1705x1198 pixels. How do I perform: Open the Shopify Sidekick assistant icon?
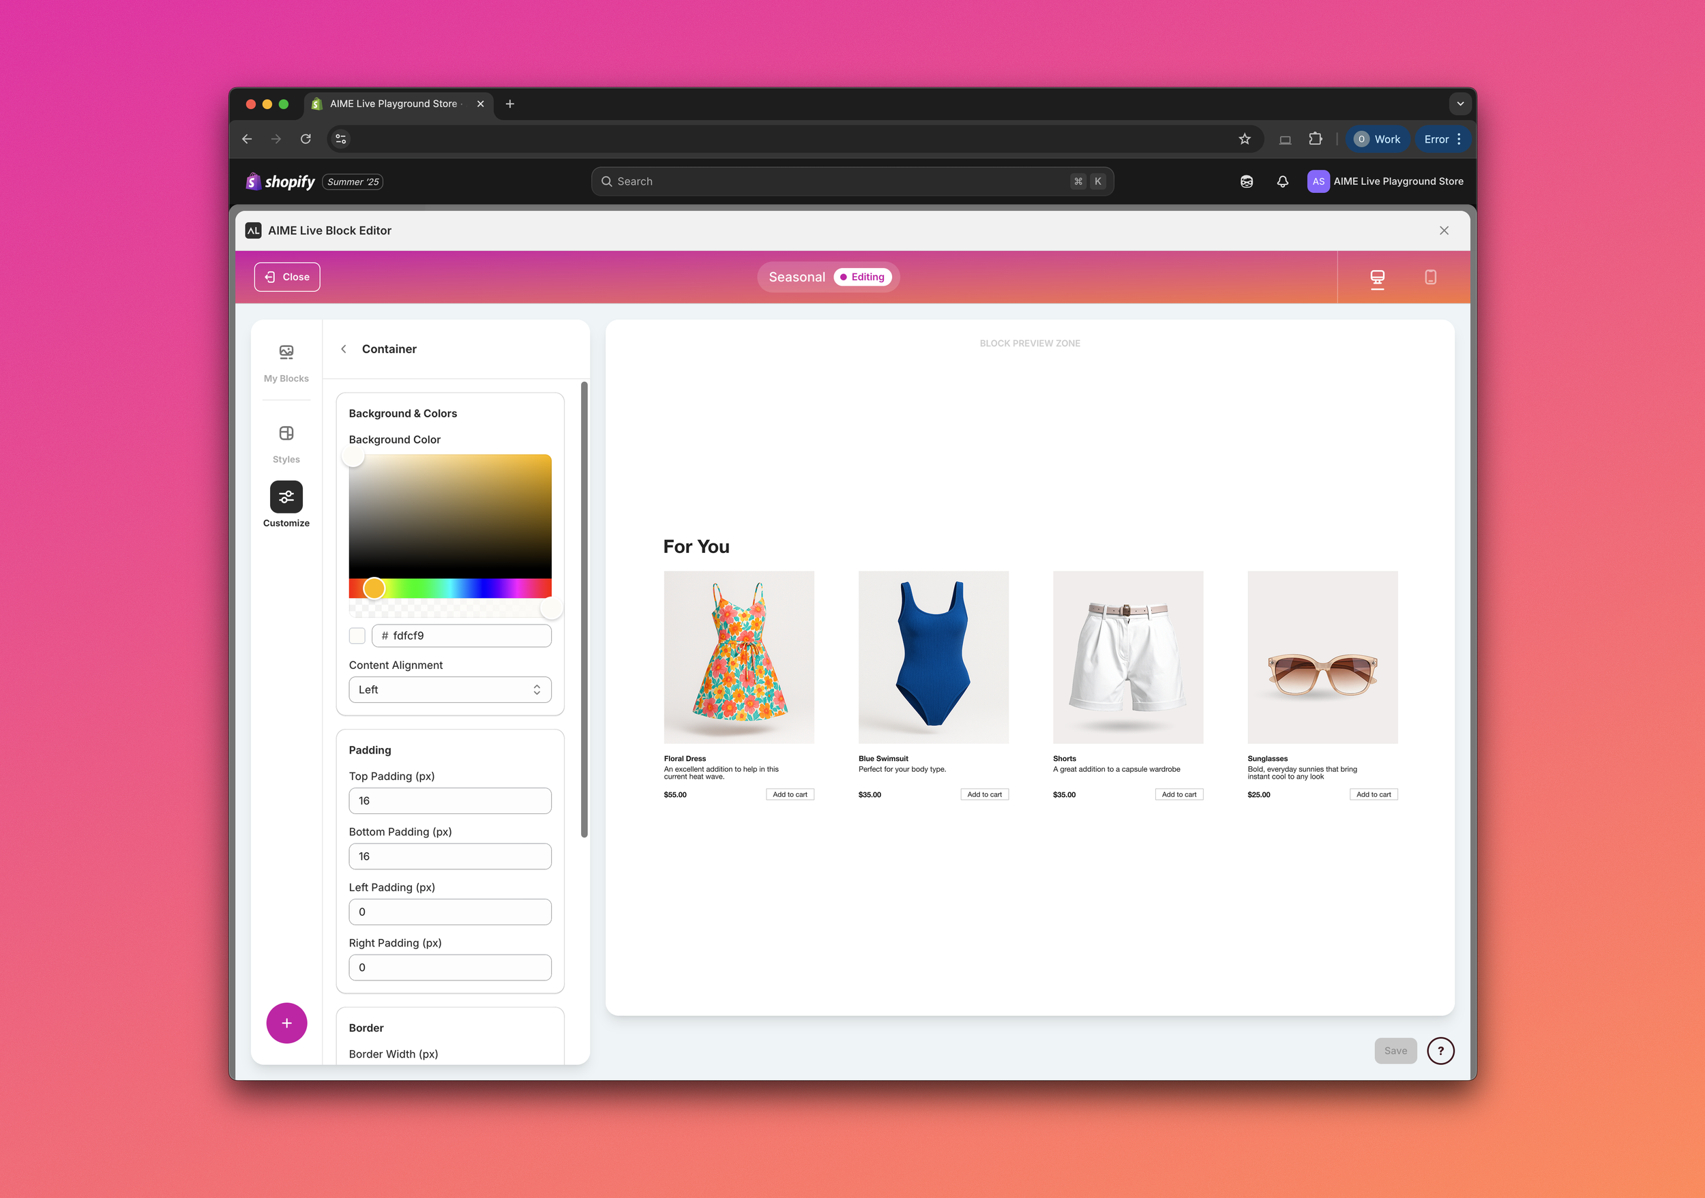(1246, 182)
